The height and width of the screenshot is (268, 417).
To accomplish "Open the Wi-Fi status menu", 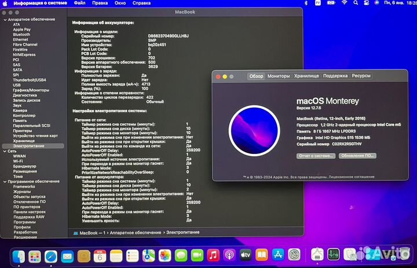I will [x=345, y=3].
